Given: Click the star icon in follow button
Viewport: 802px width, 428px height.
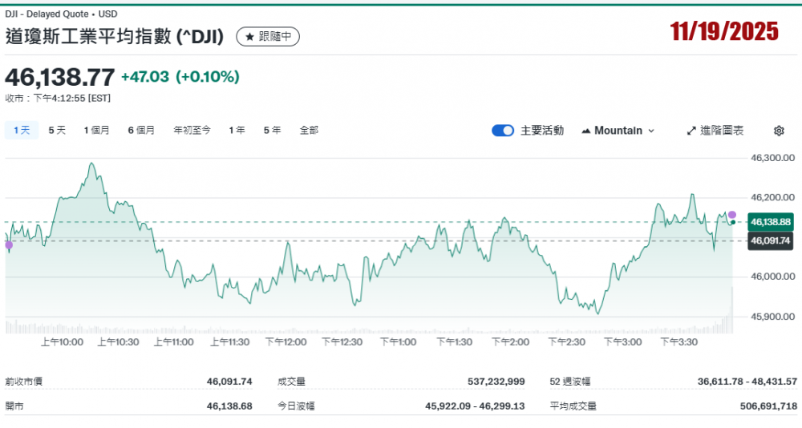Looking at the screenshot, I should coord(249,37).
